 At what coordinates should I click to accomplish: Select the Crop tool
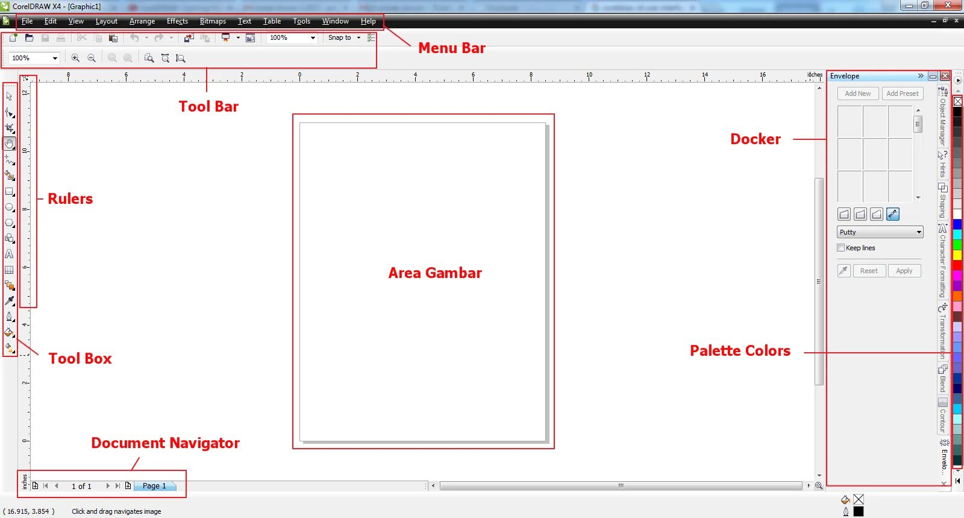tap(9, 128)
